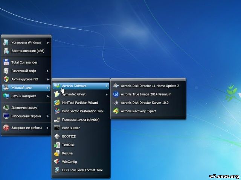Image resolution: width=241 pixels, height=180 pixels.
Task: Choose the Установка Windows menu entry
Action: [x=26, y=42]
